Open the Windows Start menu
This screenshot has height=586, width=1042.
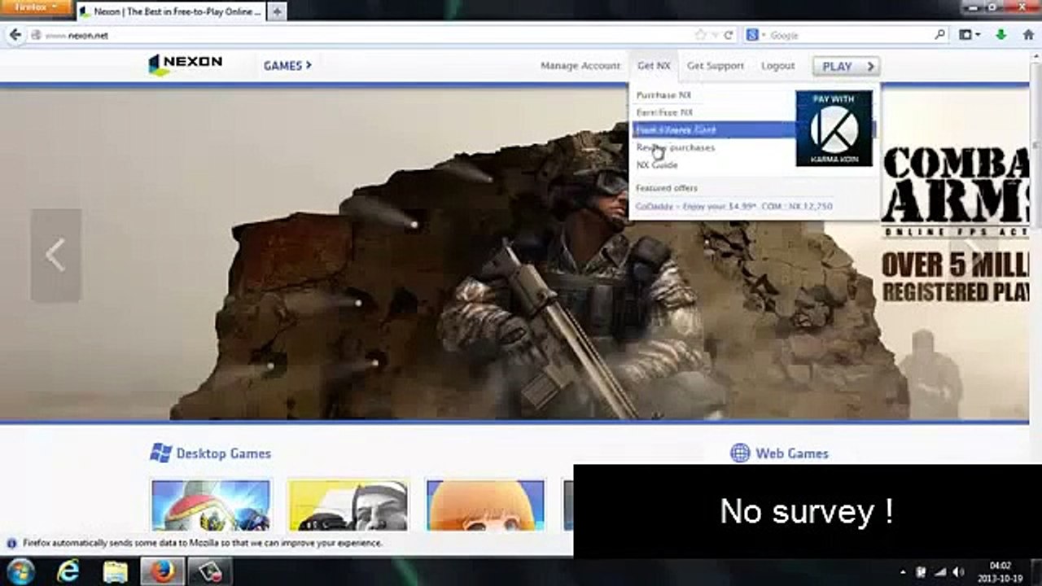20,571
